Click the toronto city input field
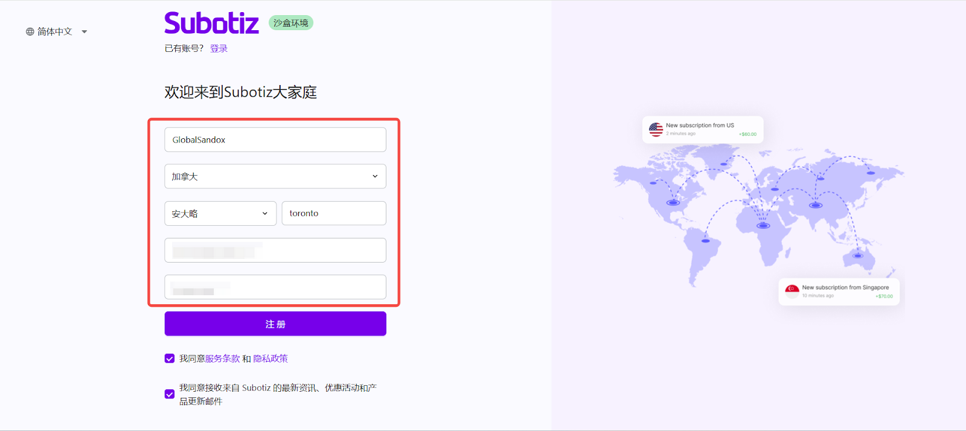This screenshot has width=966, height=431. [x=334, y=214]
